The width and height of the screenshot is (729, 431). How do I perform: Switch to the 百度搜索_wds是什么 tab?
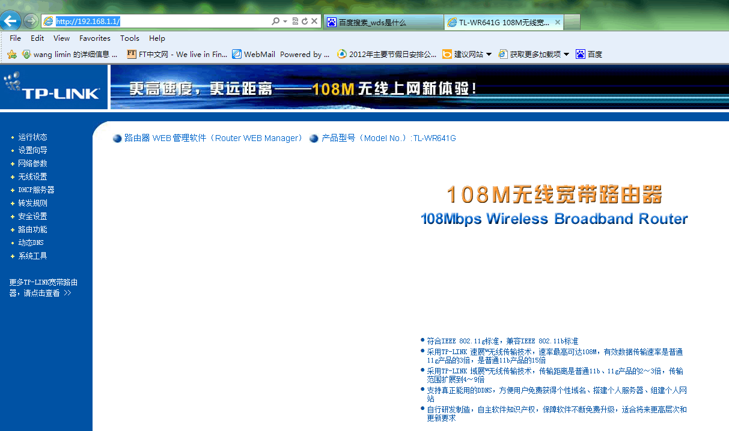[383, 22]
